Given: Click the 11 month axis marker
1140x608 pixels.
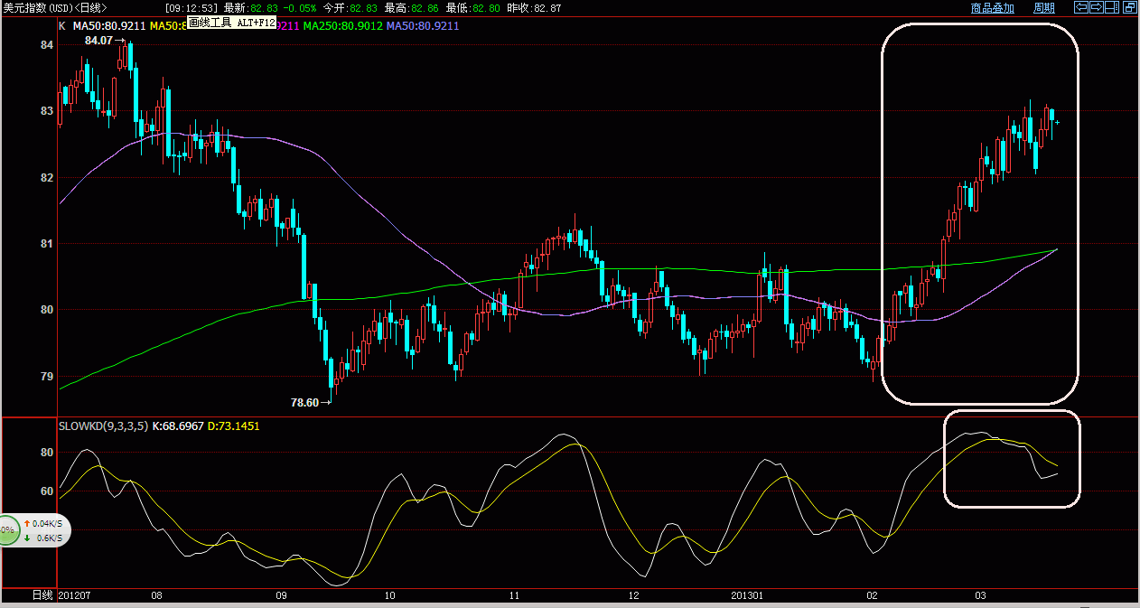Looking at the screenshot, I should click(513, 596).
